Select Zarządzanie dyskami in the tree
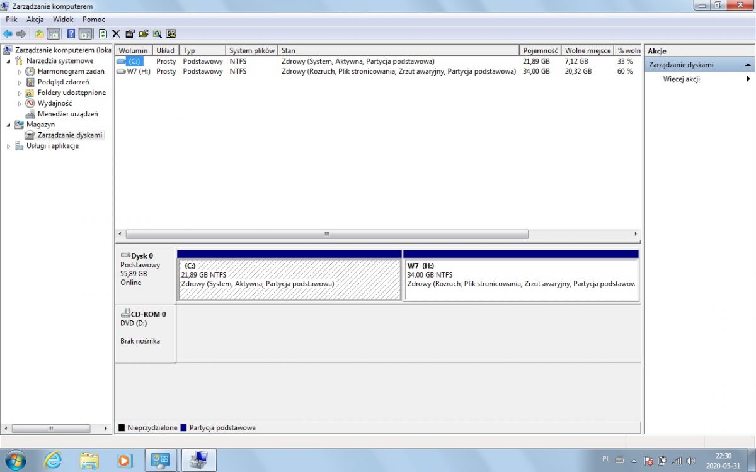 [x=69, y=135]
